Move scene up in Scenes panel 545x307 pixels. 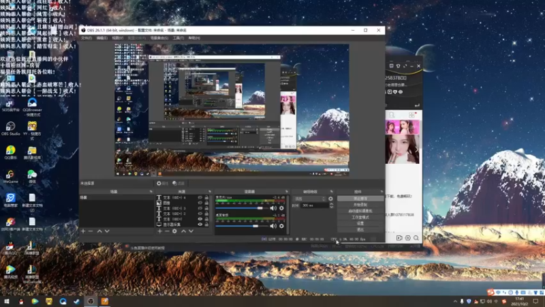(99, 231)
